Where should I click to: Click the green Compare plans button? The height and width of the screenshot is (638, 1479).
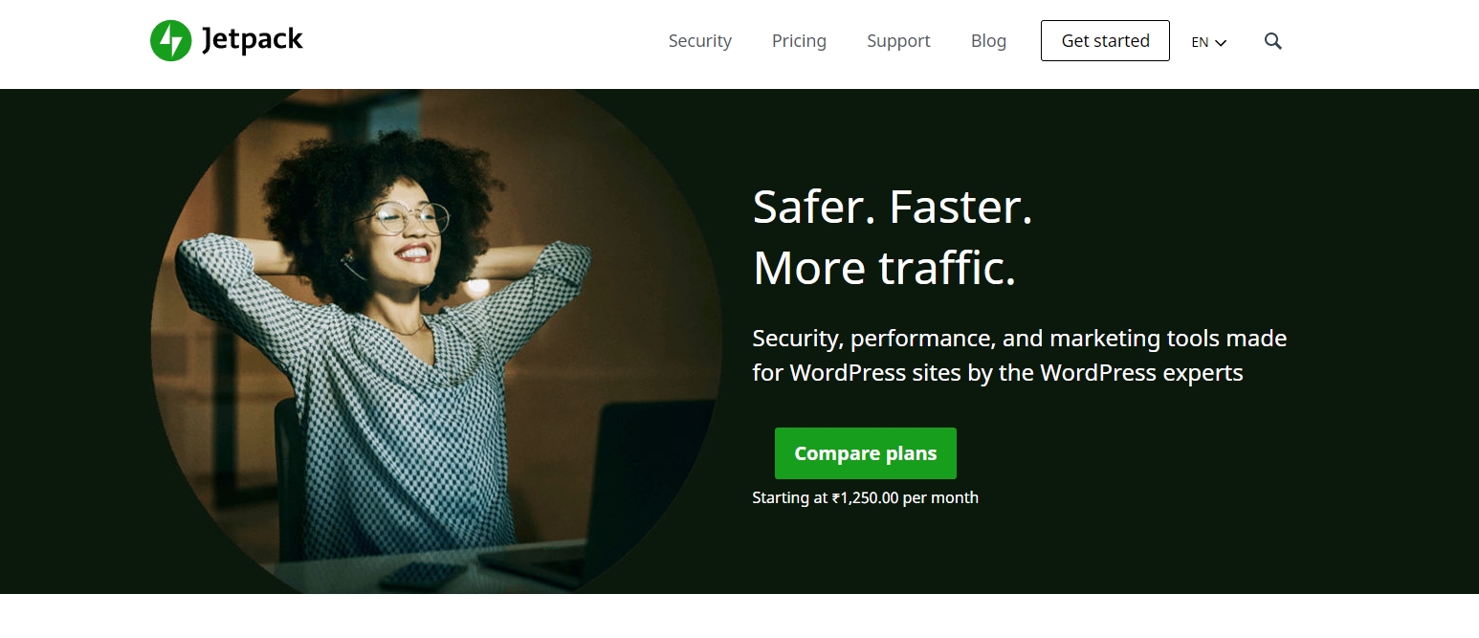865,453
